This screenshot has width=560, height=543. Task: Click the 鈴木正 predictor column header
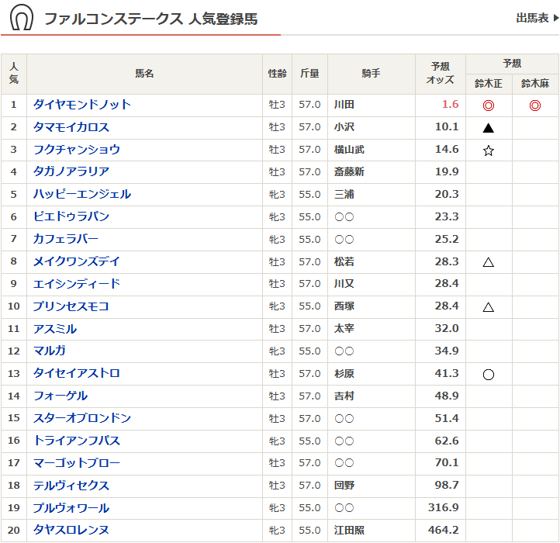(489, 84)
